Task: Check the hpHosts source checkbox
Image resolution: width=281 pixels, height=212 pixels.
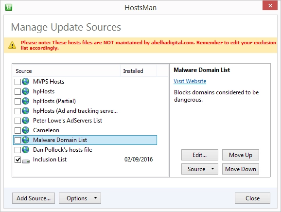Action: tap(18, 91)
